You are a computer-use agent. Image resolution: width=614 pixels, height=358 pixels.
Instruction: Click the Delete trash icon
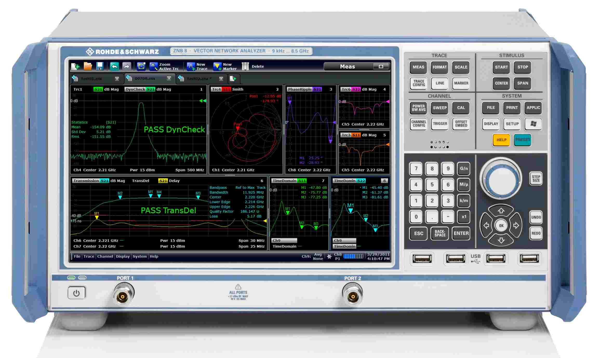coord(245,66)
